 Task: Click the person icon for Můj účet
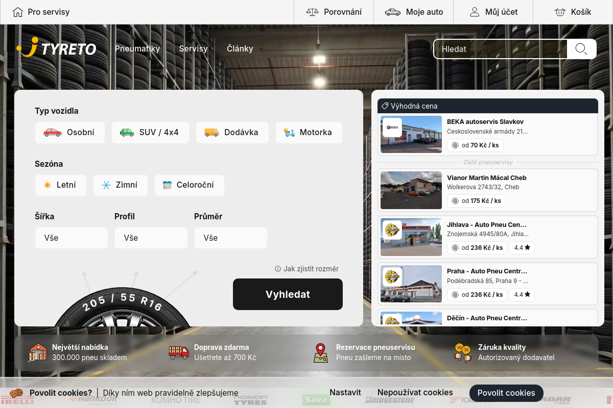(475, 12)
